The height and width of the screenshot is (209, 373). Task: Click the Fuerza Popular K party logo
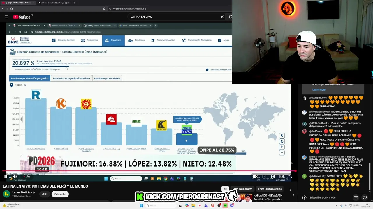pos(61,104)
